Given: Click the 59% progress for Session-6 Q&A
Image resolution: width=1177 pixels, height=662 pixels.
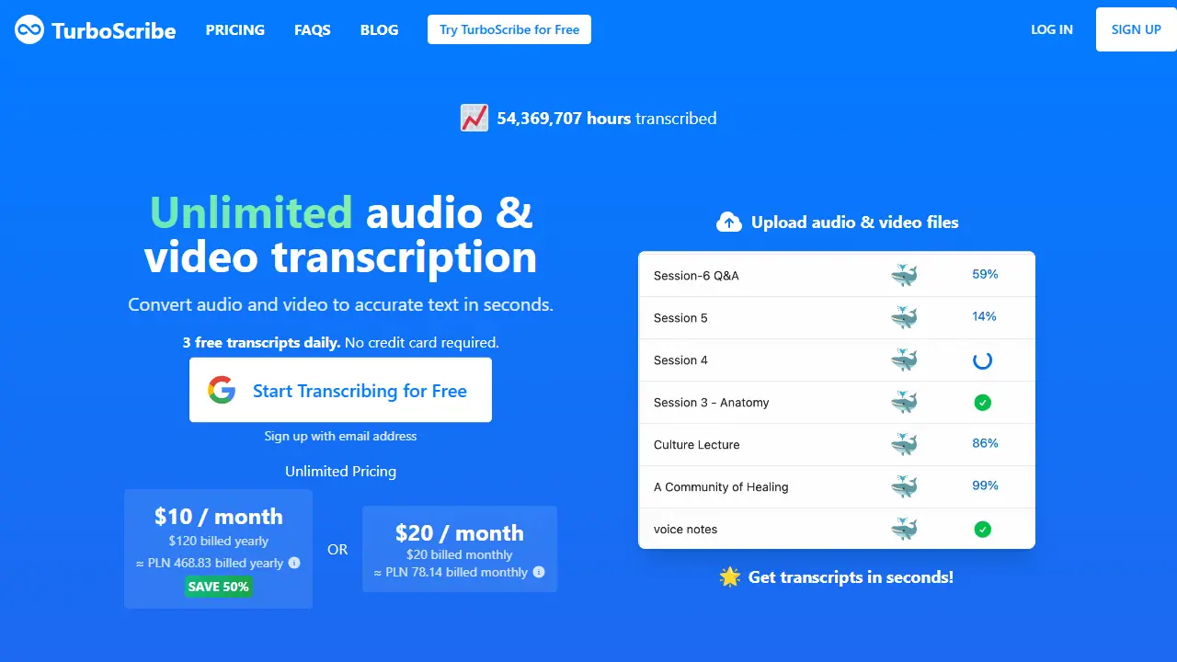Looking at the screenshot, I should 985,274.
